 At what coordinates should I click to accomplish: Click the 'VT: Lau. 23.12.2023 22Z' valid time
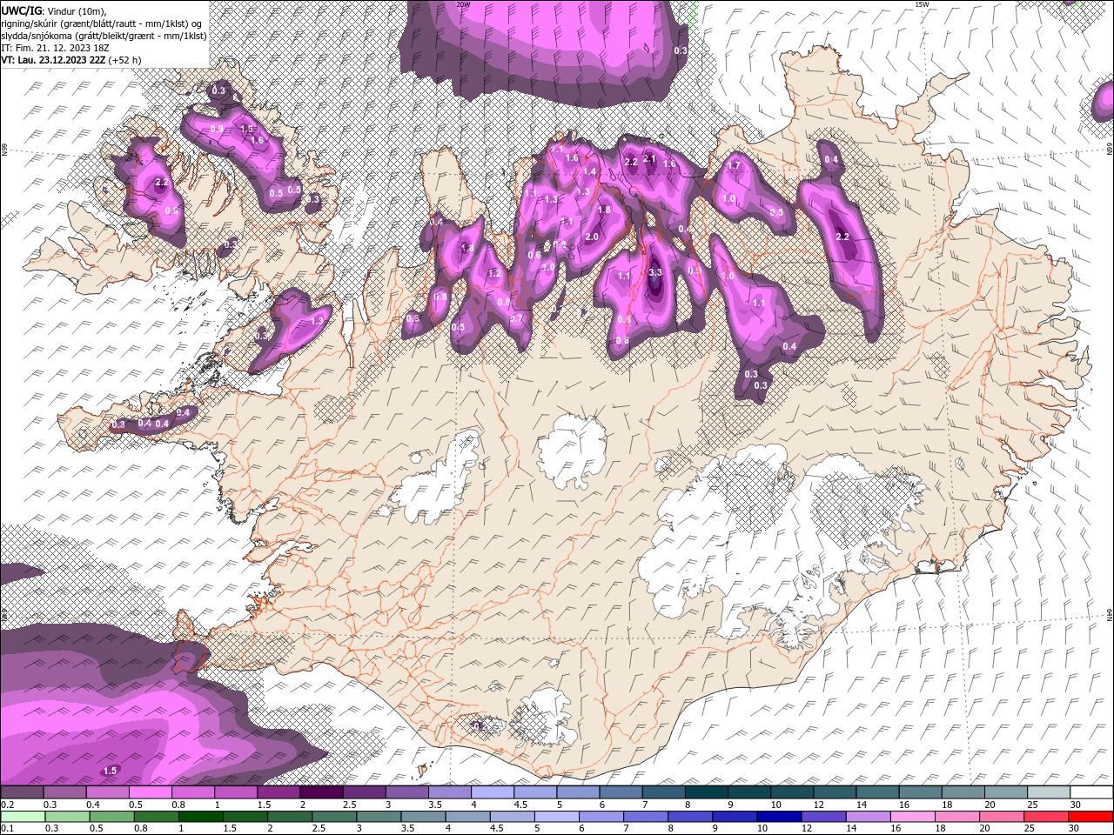click(53, 59)
